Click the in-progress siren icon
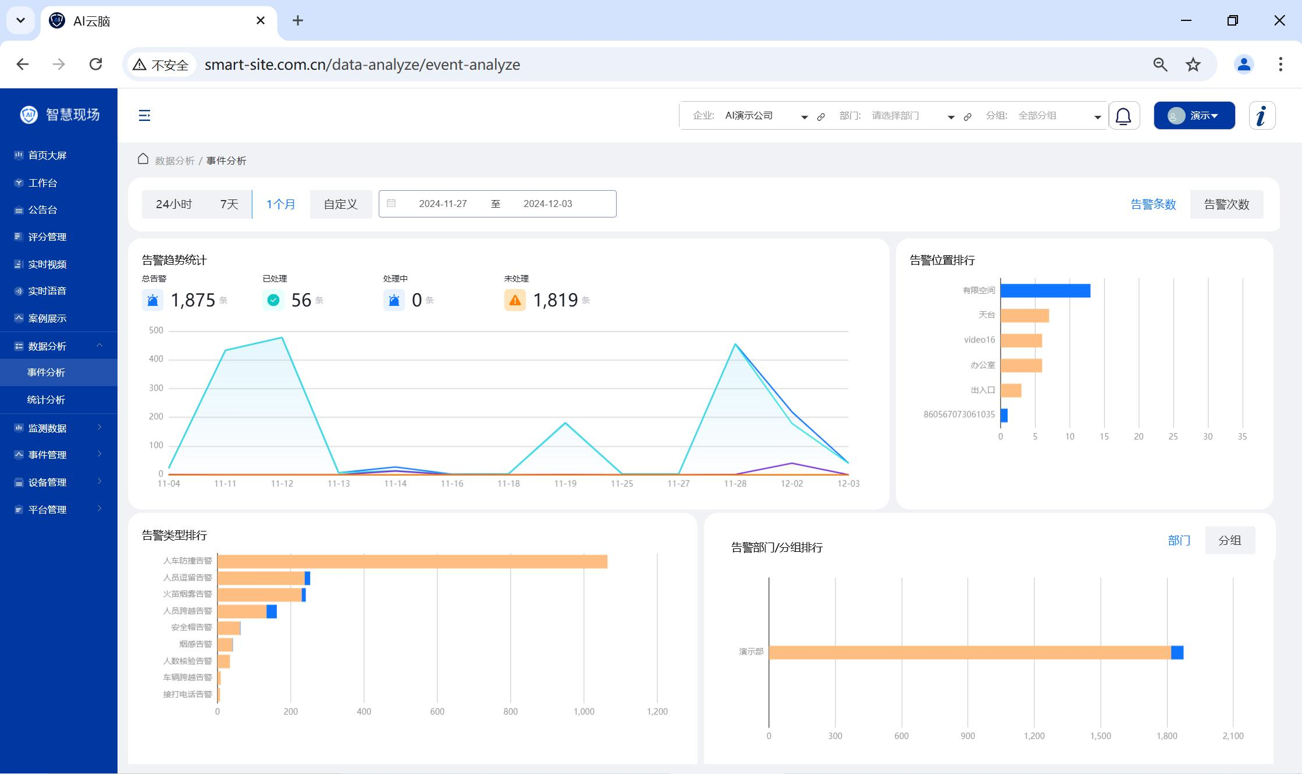Viewport: 1302px width, 774px height. [x=394, y=300]
